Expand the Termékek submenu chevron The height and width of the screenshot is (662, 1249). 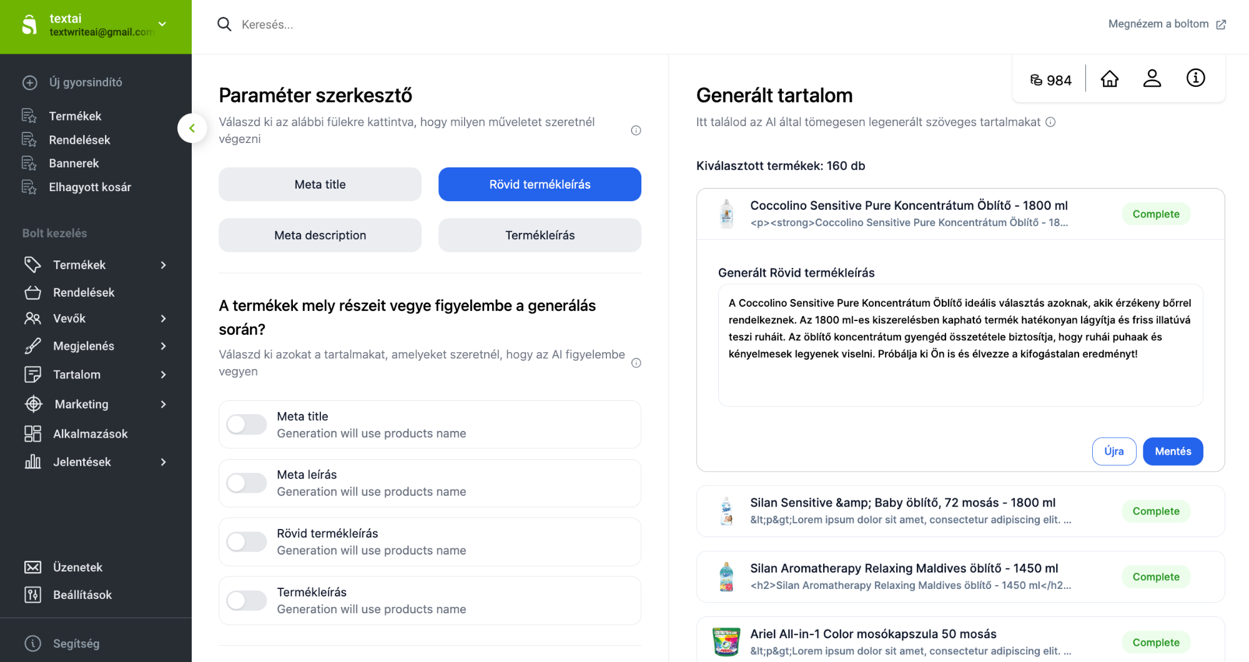click(x=164, y=265)
